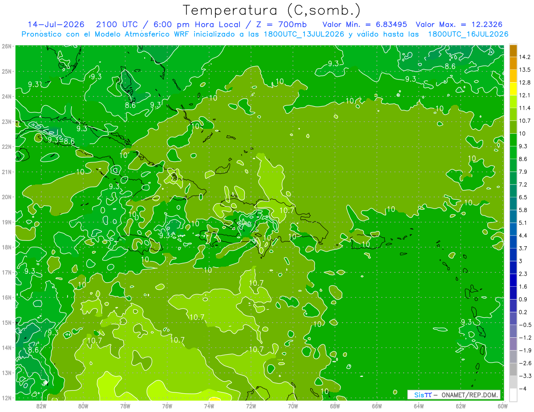Viewport: 534px width, 412px height.
Task: Click the color bar label '2.3'
Action: [x=523, y=274]
